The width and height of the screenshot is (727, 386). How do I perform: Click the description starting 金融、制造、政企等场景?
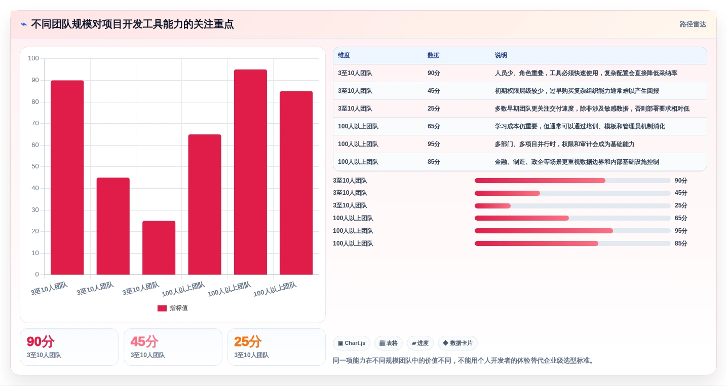pos(577,162)
